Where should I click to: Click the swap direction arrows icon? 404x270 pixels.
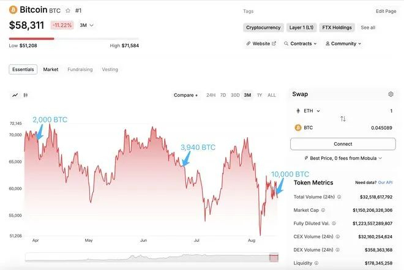coord(343,119)
